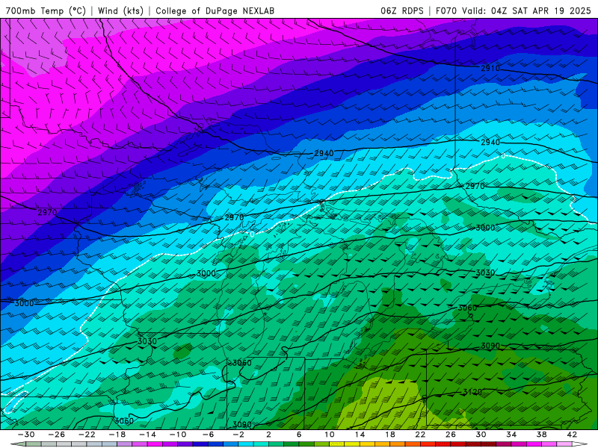
Task: Click the '700mb Temp (°C)' title text
Action: [46, 10]
